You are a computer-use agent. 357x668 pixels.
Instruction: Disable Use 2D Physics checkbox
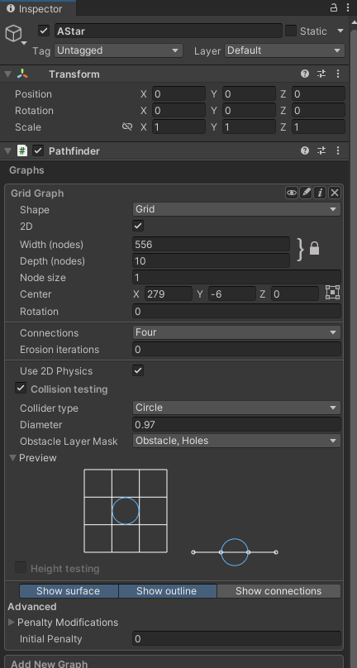pos(138,370)
